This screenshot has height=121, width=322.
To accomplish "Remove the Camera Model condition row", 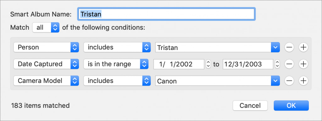I will (289, 81).
